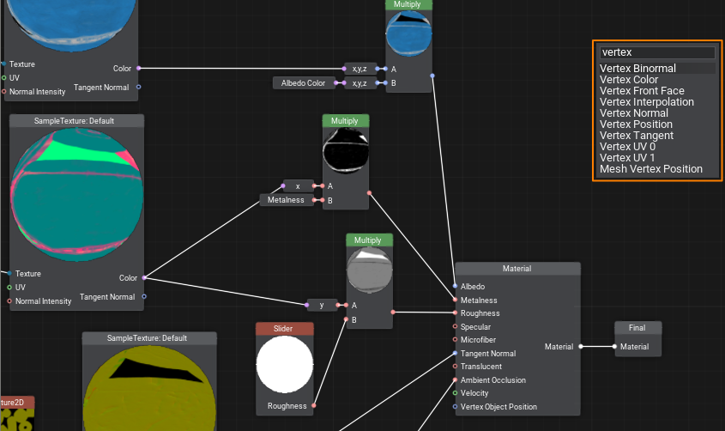
Task: Click the Albedo Color parameter node
Action: coord(304,83)
